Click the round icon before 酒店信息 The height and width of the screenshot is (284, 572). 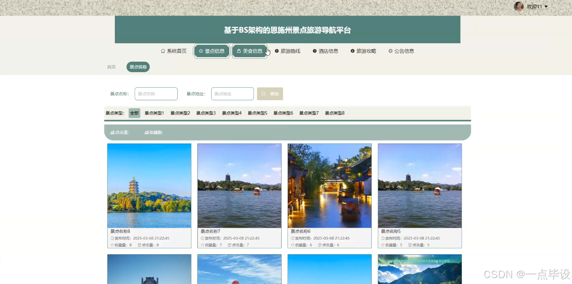coord(315,51)
